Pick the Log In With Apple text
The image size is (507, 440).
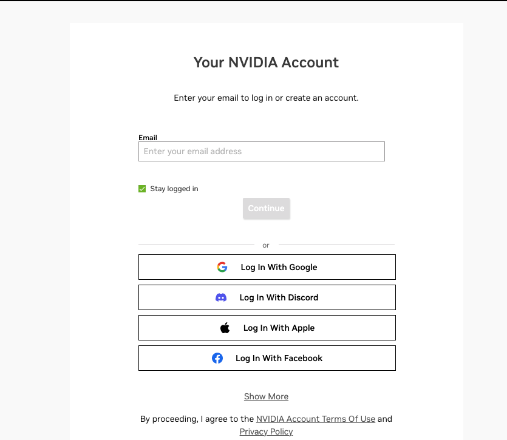279,328
